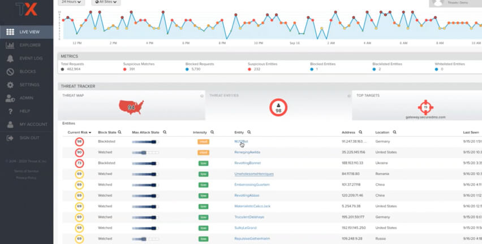The height and width of the screenshot is (244, 482).
Task: Click the green intensity badge for RevoltingBonnet
Action: tap(203, 163)
